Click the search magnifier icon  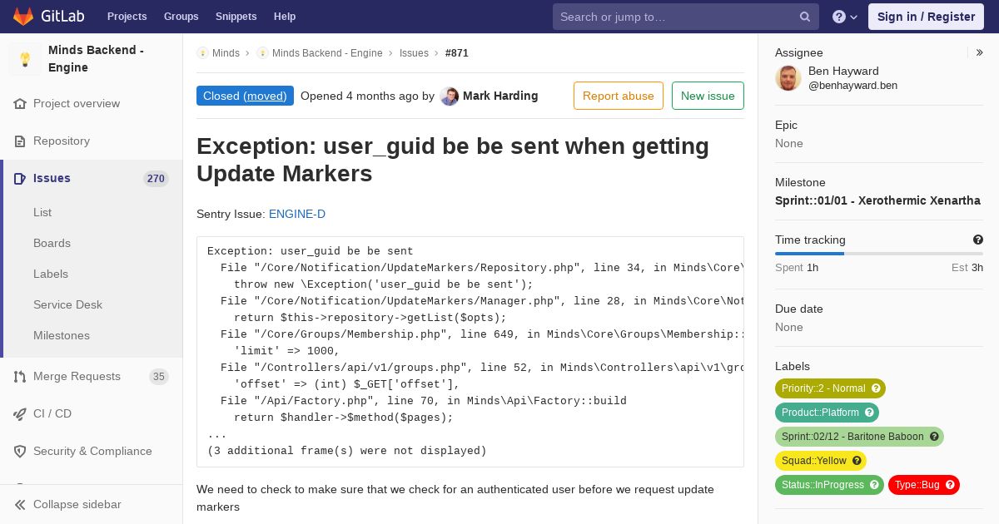805,17
